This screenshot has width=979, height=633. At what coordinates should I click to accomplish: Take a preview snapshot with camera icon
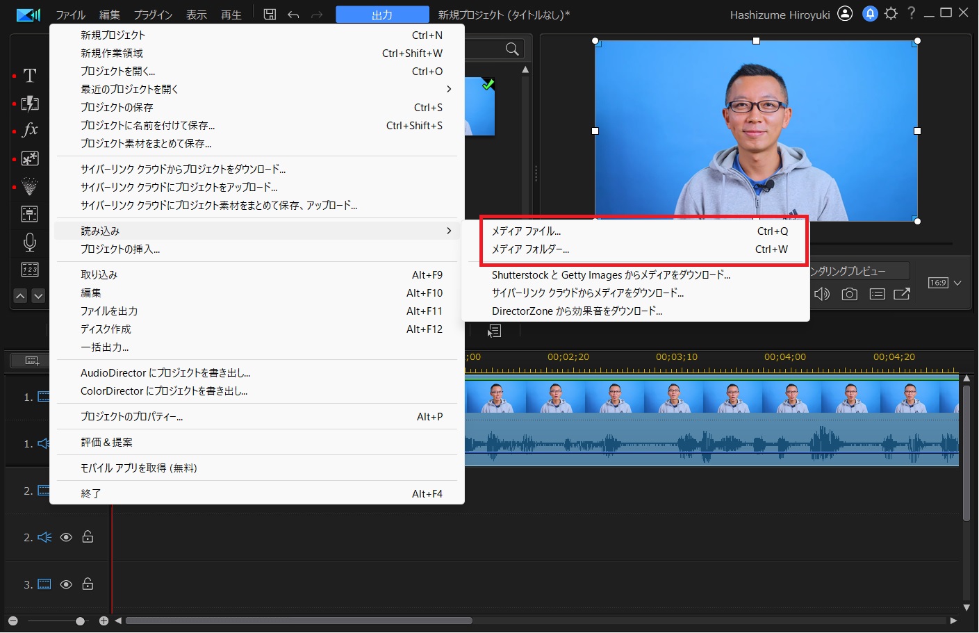[x=849, y=294]
